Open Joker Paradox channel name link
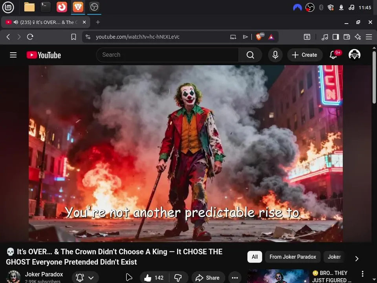377x283 pixels. pos(44,274)
